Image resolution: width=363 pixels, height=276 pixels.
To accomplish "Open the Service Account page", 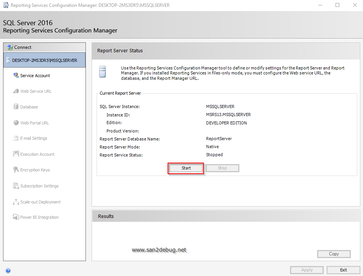I will 35,76.
